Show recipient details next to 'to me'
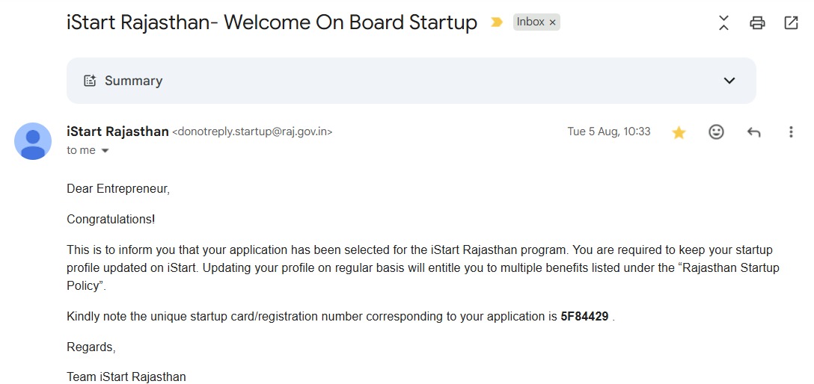The width and height of the screenshot is (814, 384). click(105, 151)
